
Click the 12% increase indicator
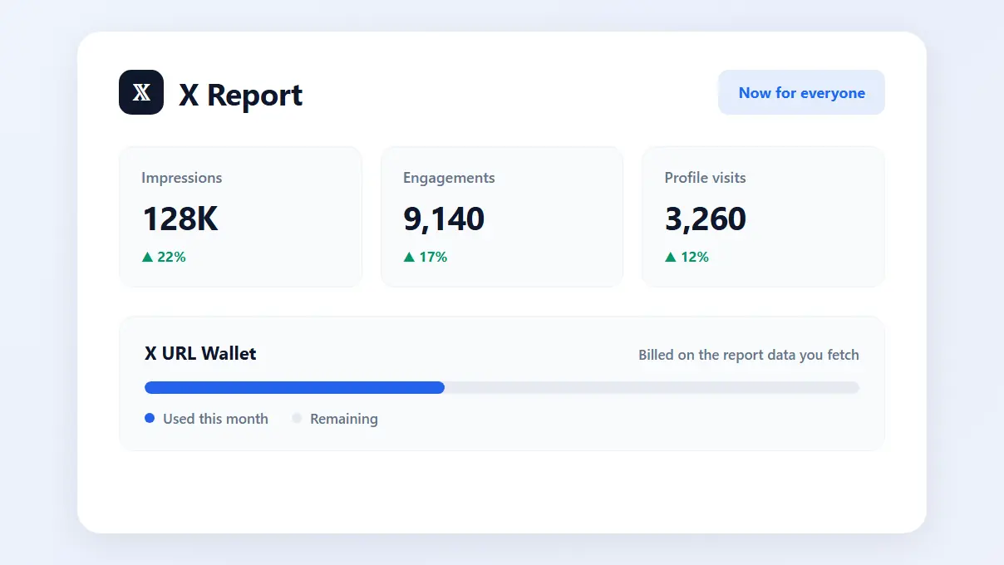[687, 257]
